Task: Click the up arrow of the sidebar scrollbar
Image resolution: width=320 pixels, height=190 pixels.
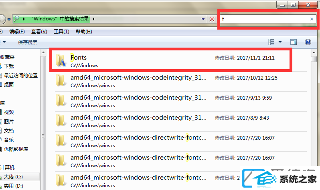Action: click(x=43, y=52)
